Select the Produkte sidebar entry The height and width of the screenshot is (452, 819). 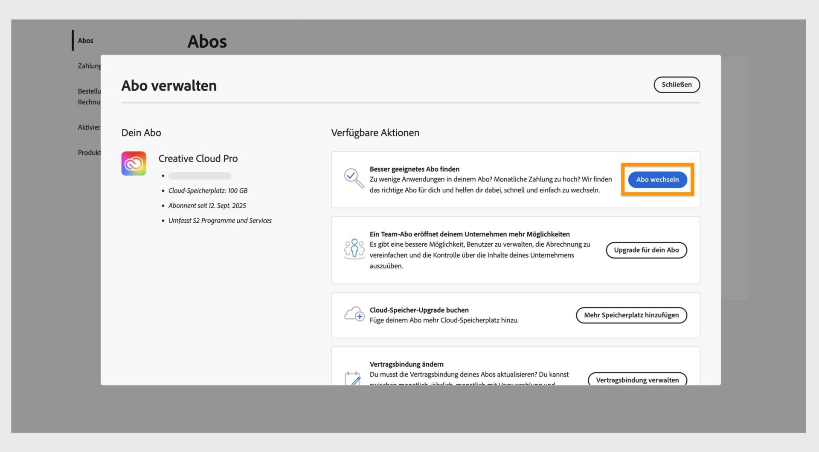tap(89, 153)
